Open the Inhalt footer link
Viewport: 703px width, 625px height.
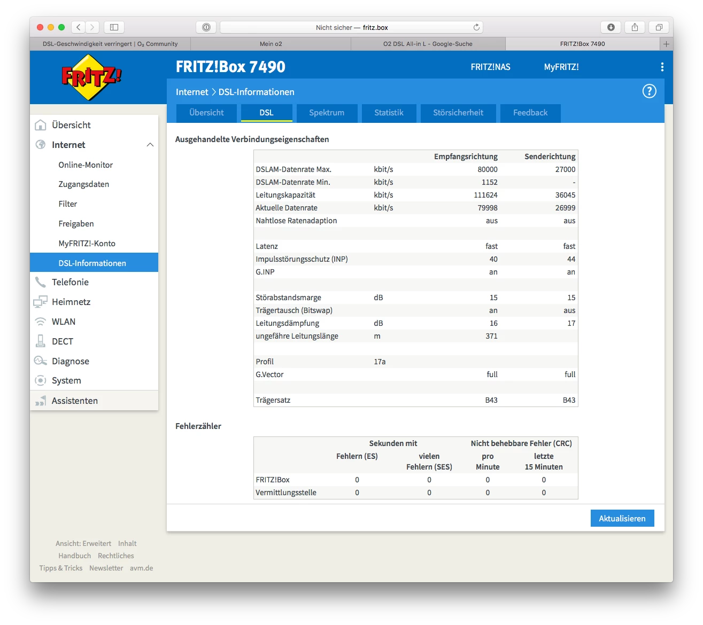point(127,543)
